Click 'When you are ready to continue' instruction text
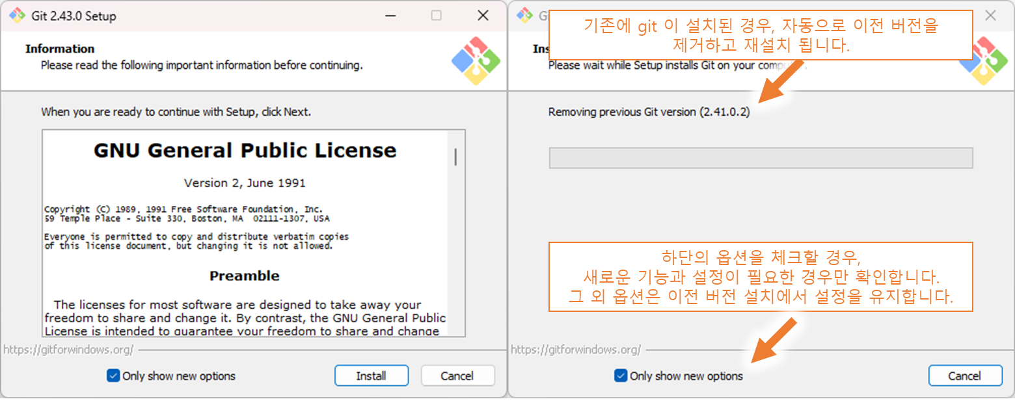1015x410 pixels. click(176, 112)
